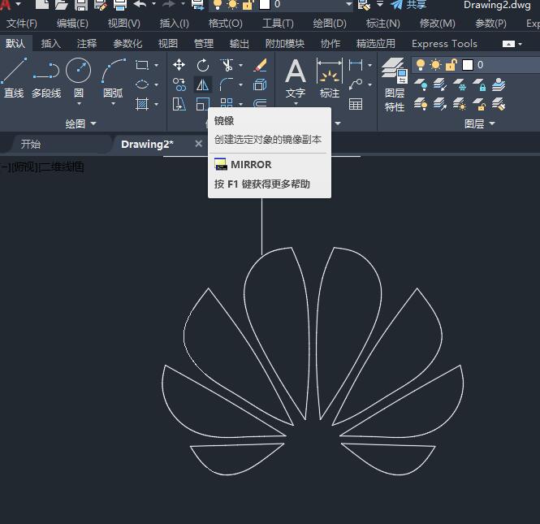Image resolution: width=540 pixels, height=524 pixels.
Task: Open the hatch tool dropdown arrow
Action: pos(157,104)
